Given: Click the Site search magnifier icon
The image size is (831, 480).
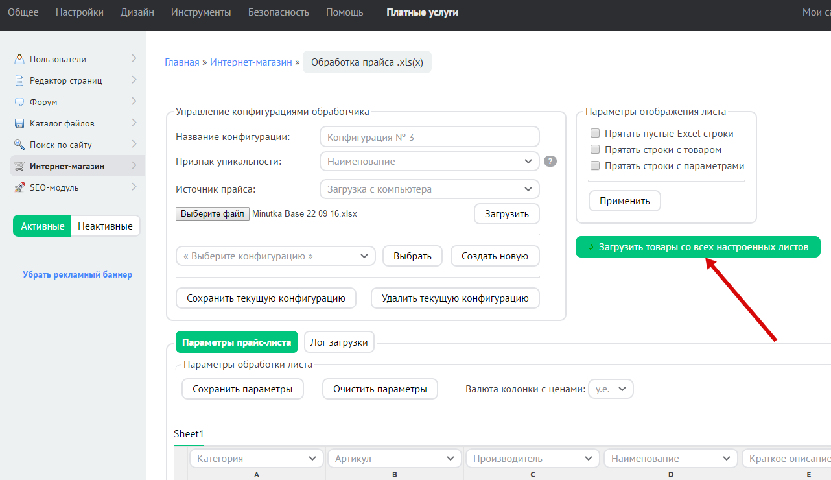Looking at the screenshot, I should coord(19,145).
